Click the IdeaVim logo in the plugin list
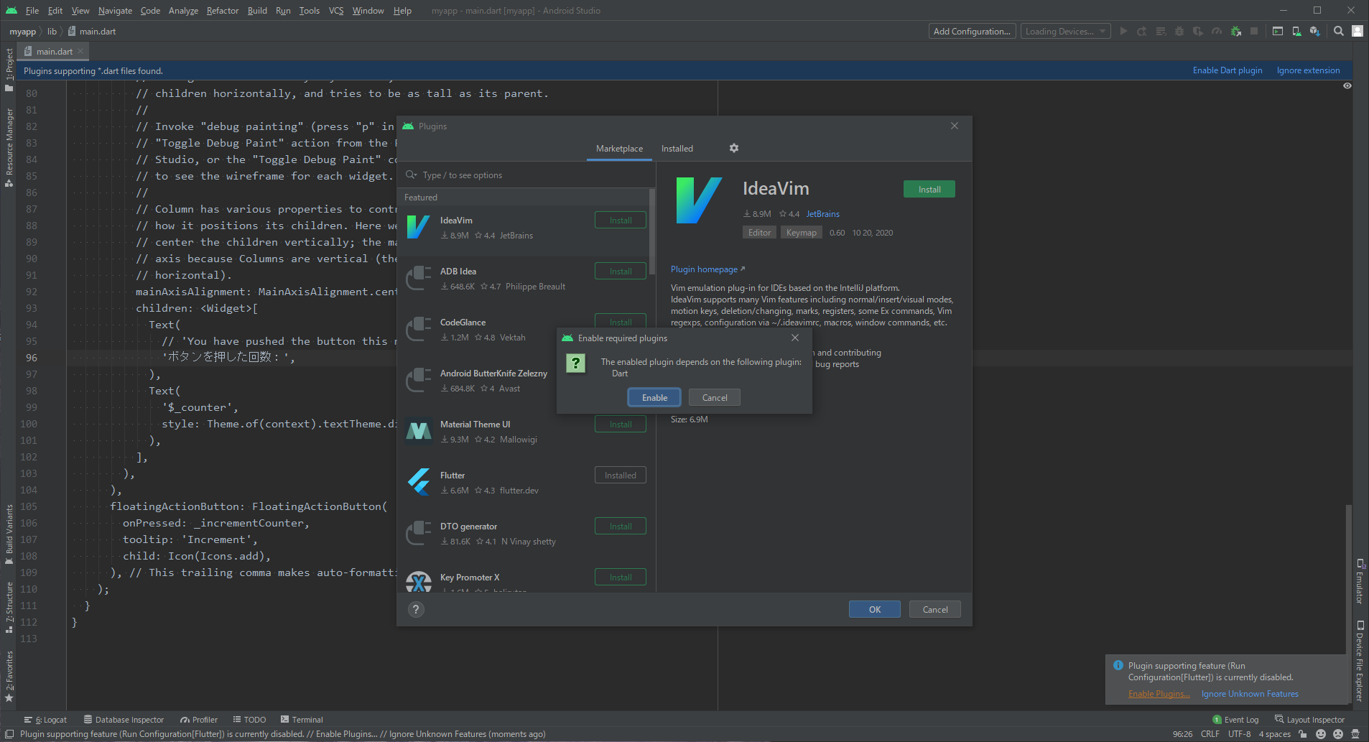Viewport: 1369px width, 742px height. pos(419,227)
